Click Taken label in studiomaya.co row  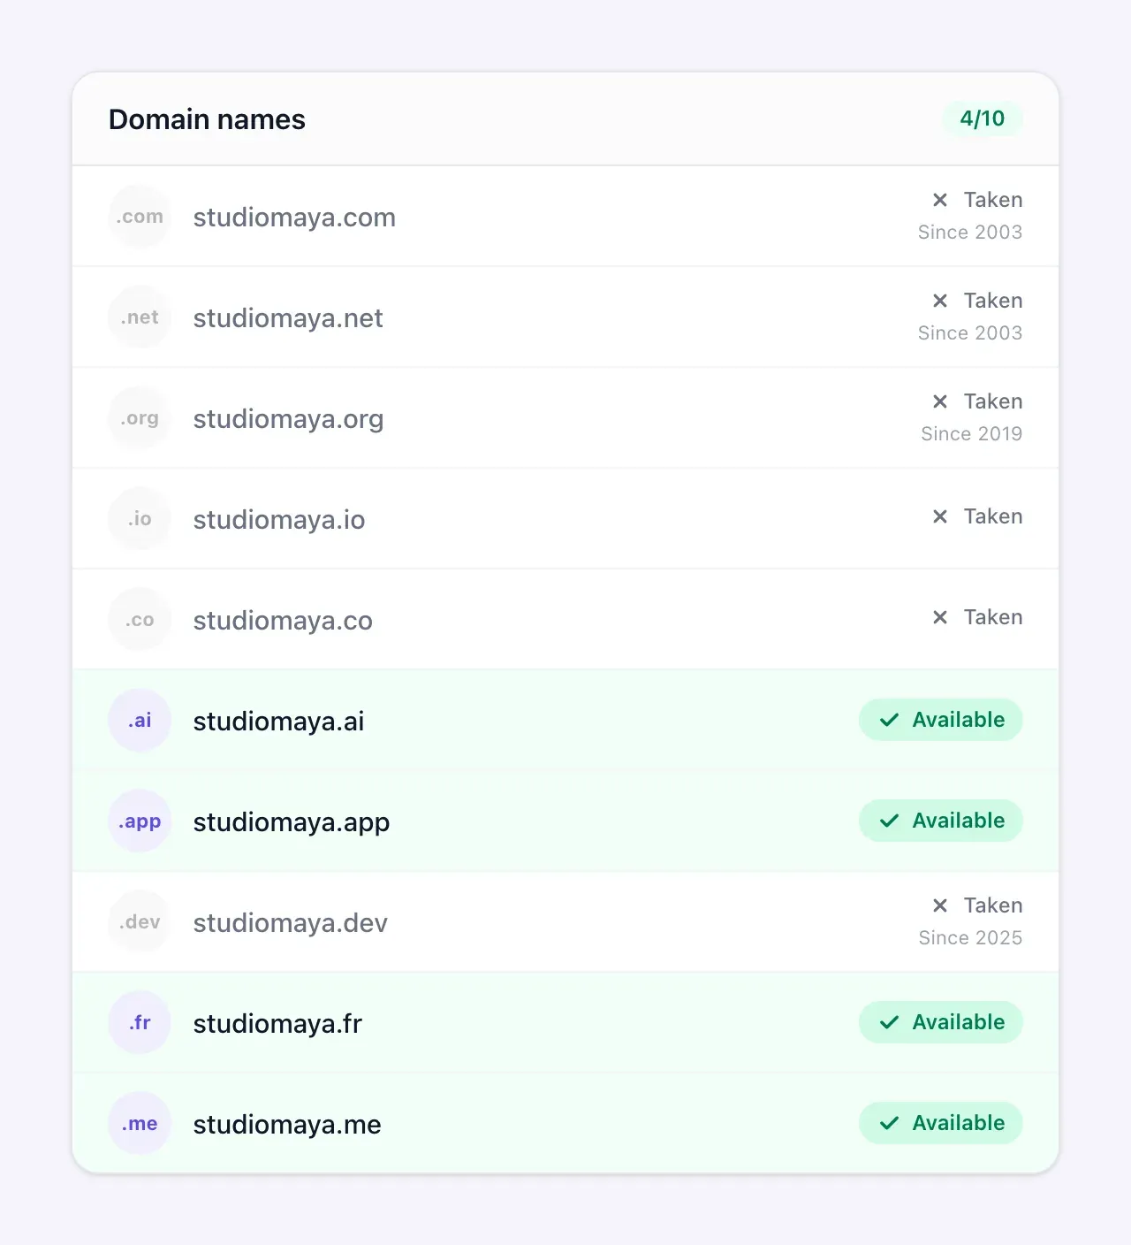(x=993, y=617)
